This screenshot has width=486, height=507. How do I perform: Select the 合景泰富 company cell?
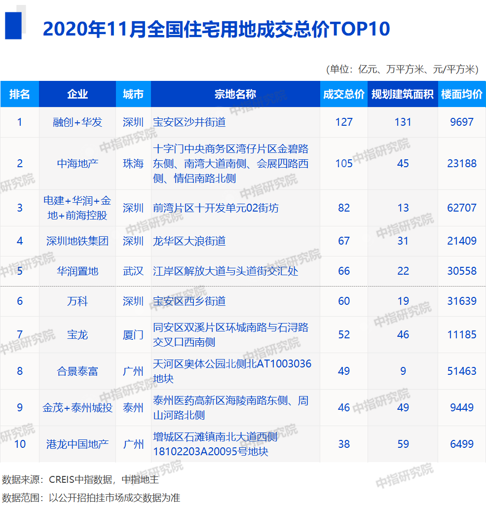coord(77,371)
